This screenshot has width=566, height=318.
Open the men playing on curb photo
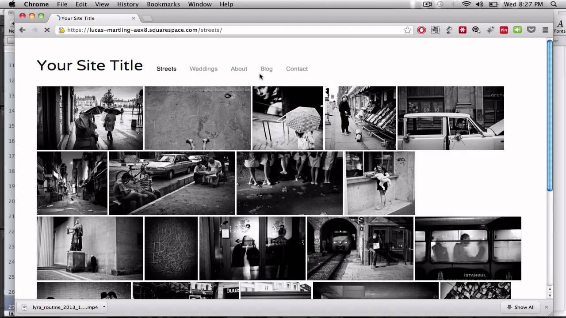tap(172, 183)
